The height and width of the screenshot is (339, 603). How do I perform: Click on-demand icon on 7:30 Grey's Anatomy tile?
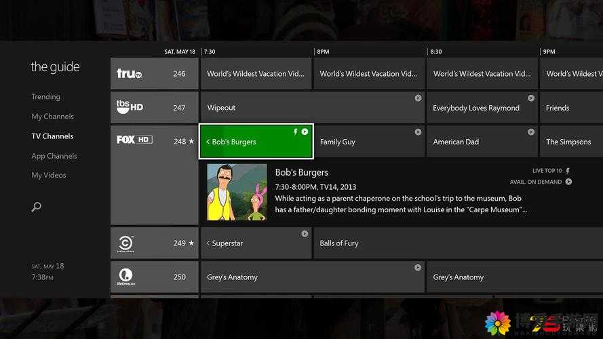pyautogui.click(x=418, y=268)
